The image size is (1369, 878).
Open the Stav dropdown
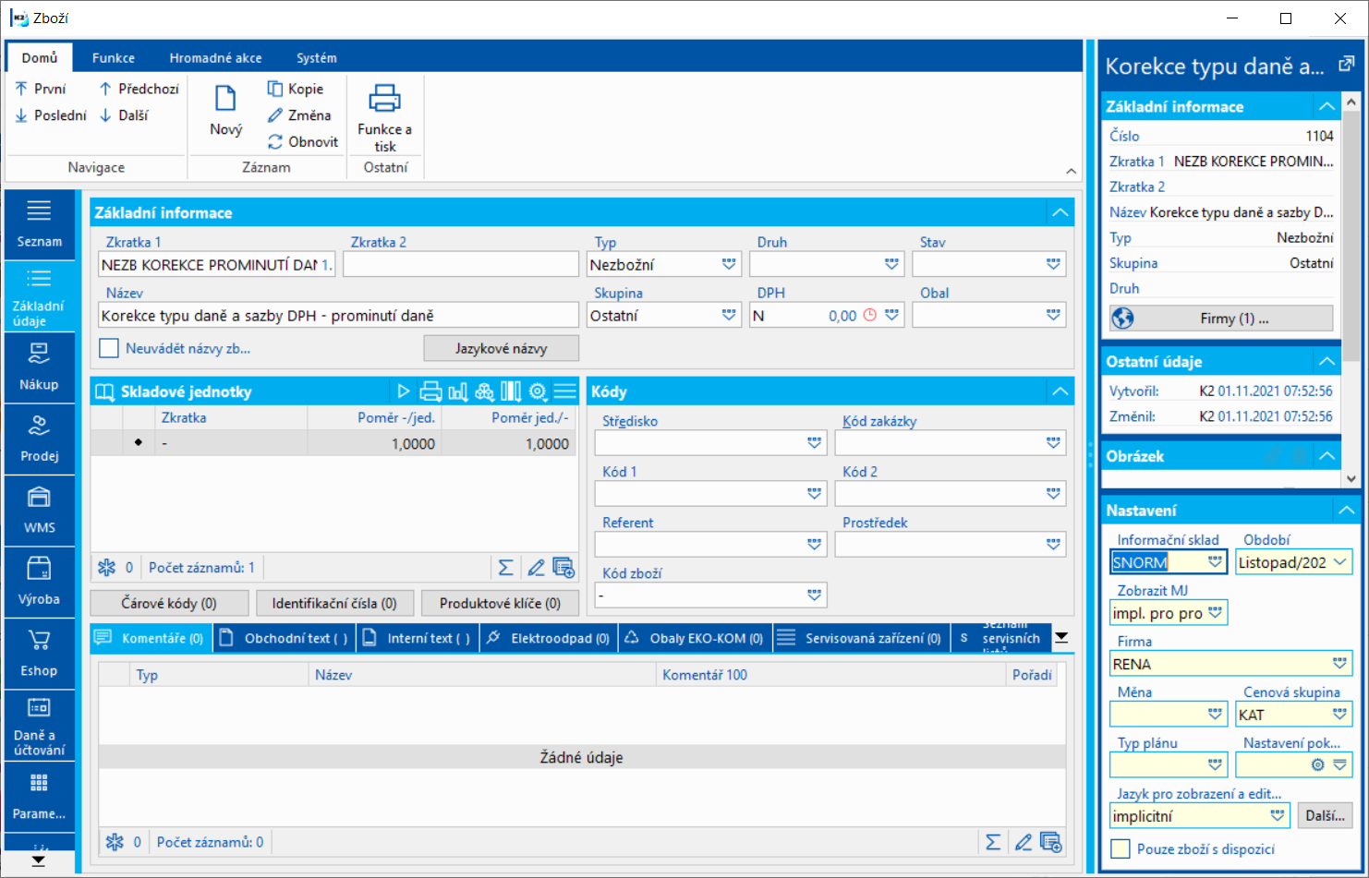[1053, 265]
